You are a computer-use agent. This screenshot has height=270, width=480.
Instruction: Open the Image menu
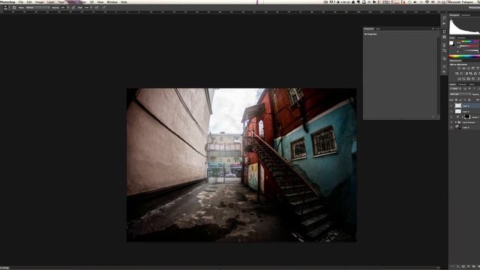pos(39,1)
